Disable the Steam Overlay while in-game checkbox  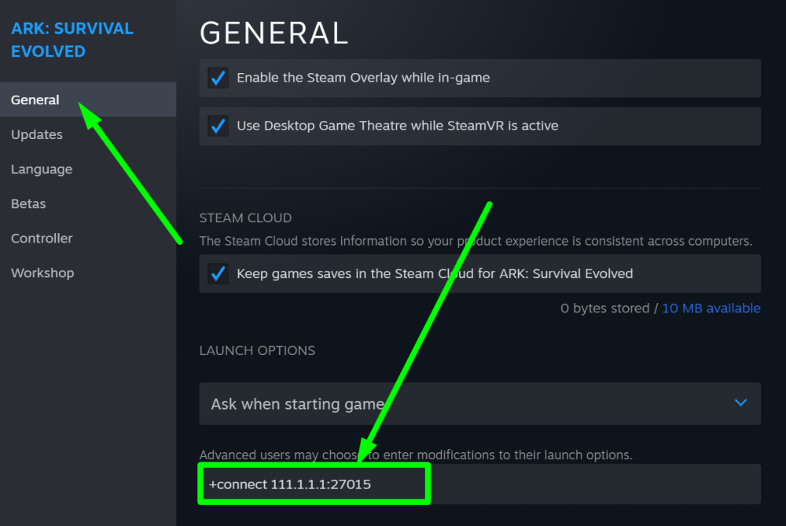click(x=218, y=78)
